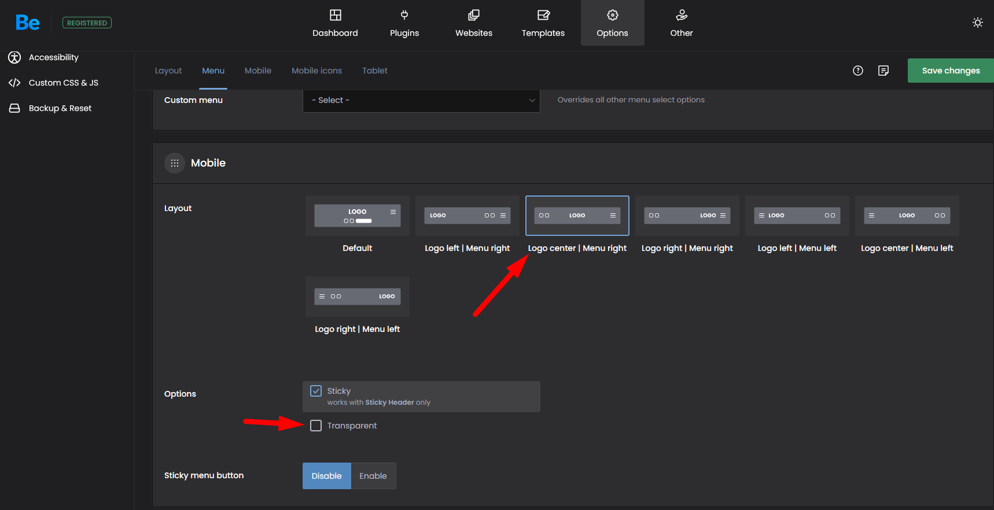Switch to the Tablet tab
Screen dimensions: 994x510
(x=375, y=71)
